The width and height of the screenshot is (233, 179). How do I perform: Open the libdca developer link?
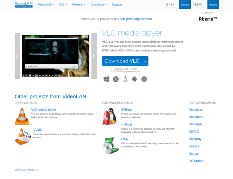coord(194,154)
